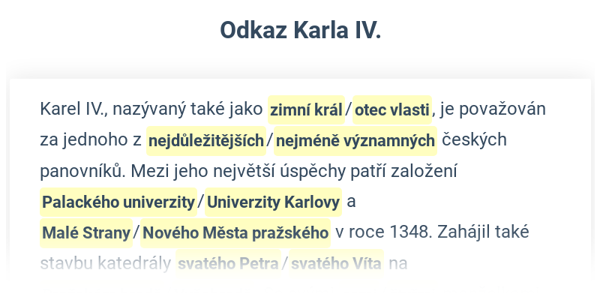The image size is (600, 300).
Task: Click the sentence 'Mezi jeho největší úspěchy patří založení'
Action: [294, 172]
